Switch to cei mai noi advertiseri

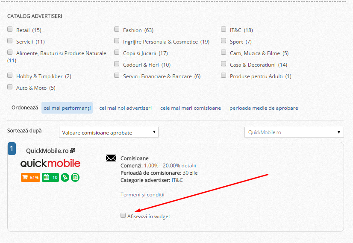point(125,108)
